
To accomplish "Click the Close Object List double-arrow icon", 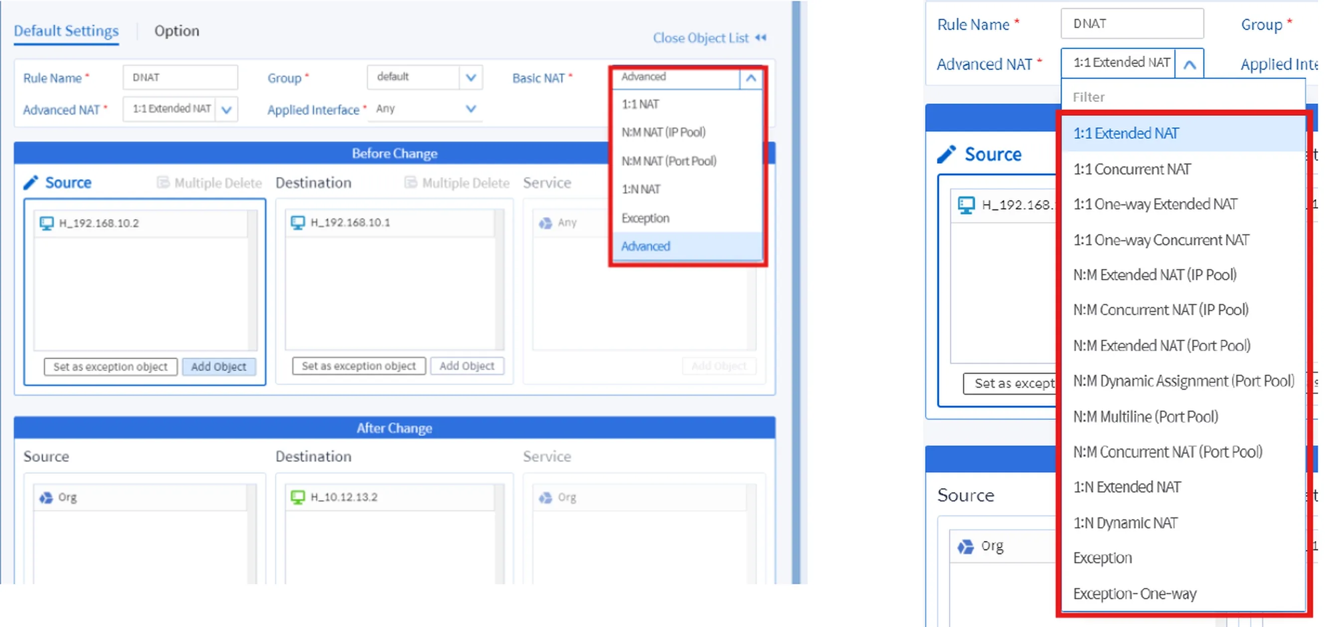I will pos(761,37).
